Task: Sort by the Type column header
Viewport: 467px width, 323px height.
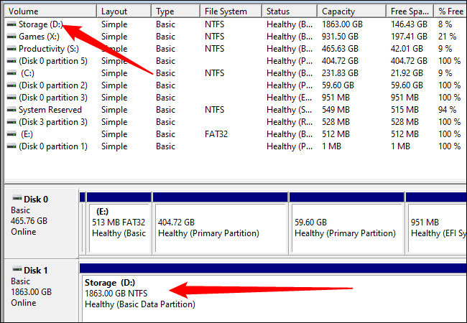Action: coord(176,11)
